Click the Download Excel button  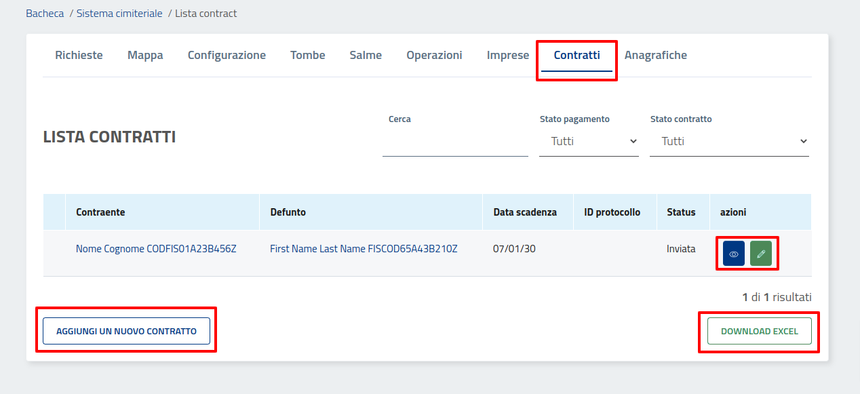[759, 332]
